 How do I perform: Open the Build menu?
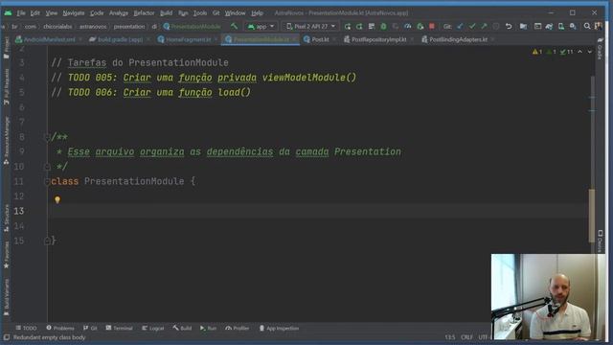pos(166,12)
